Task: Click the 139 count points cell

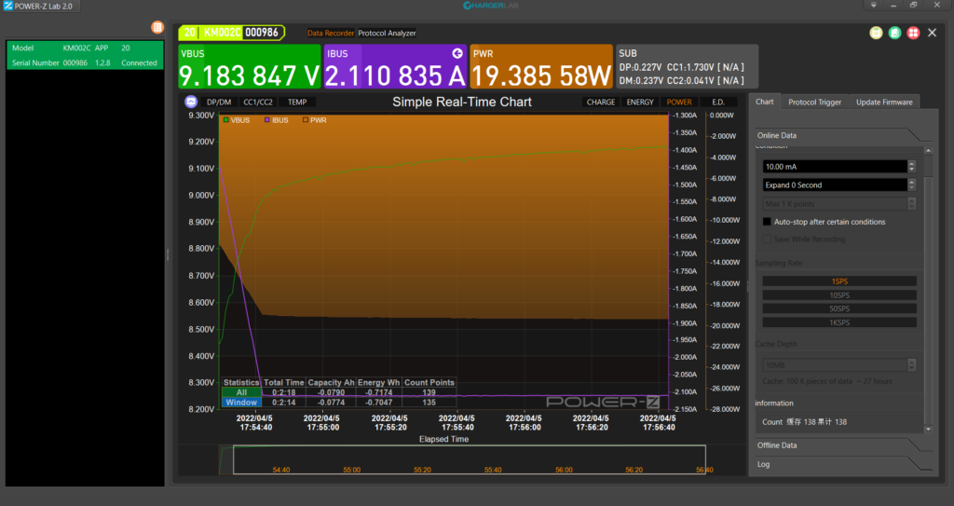Action: pos(429,392)
